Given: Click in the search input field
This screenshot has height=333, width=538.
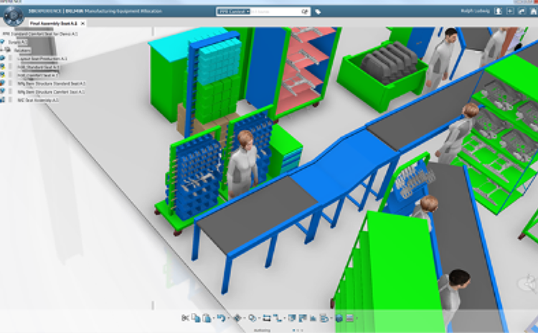Looking at the screenshot, I should tap(276, 11).
